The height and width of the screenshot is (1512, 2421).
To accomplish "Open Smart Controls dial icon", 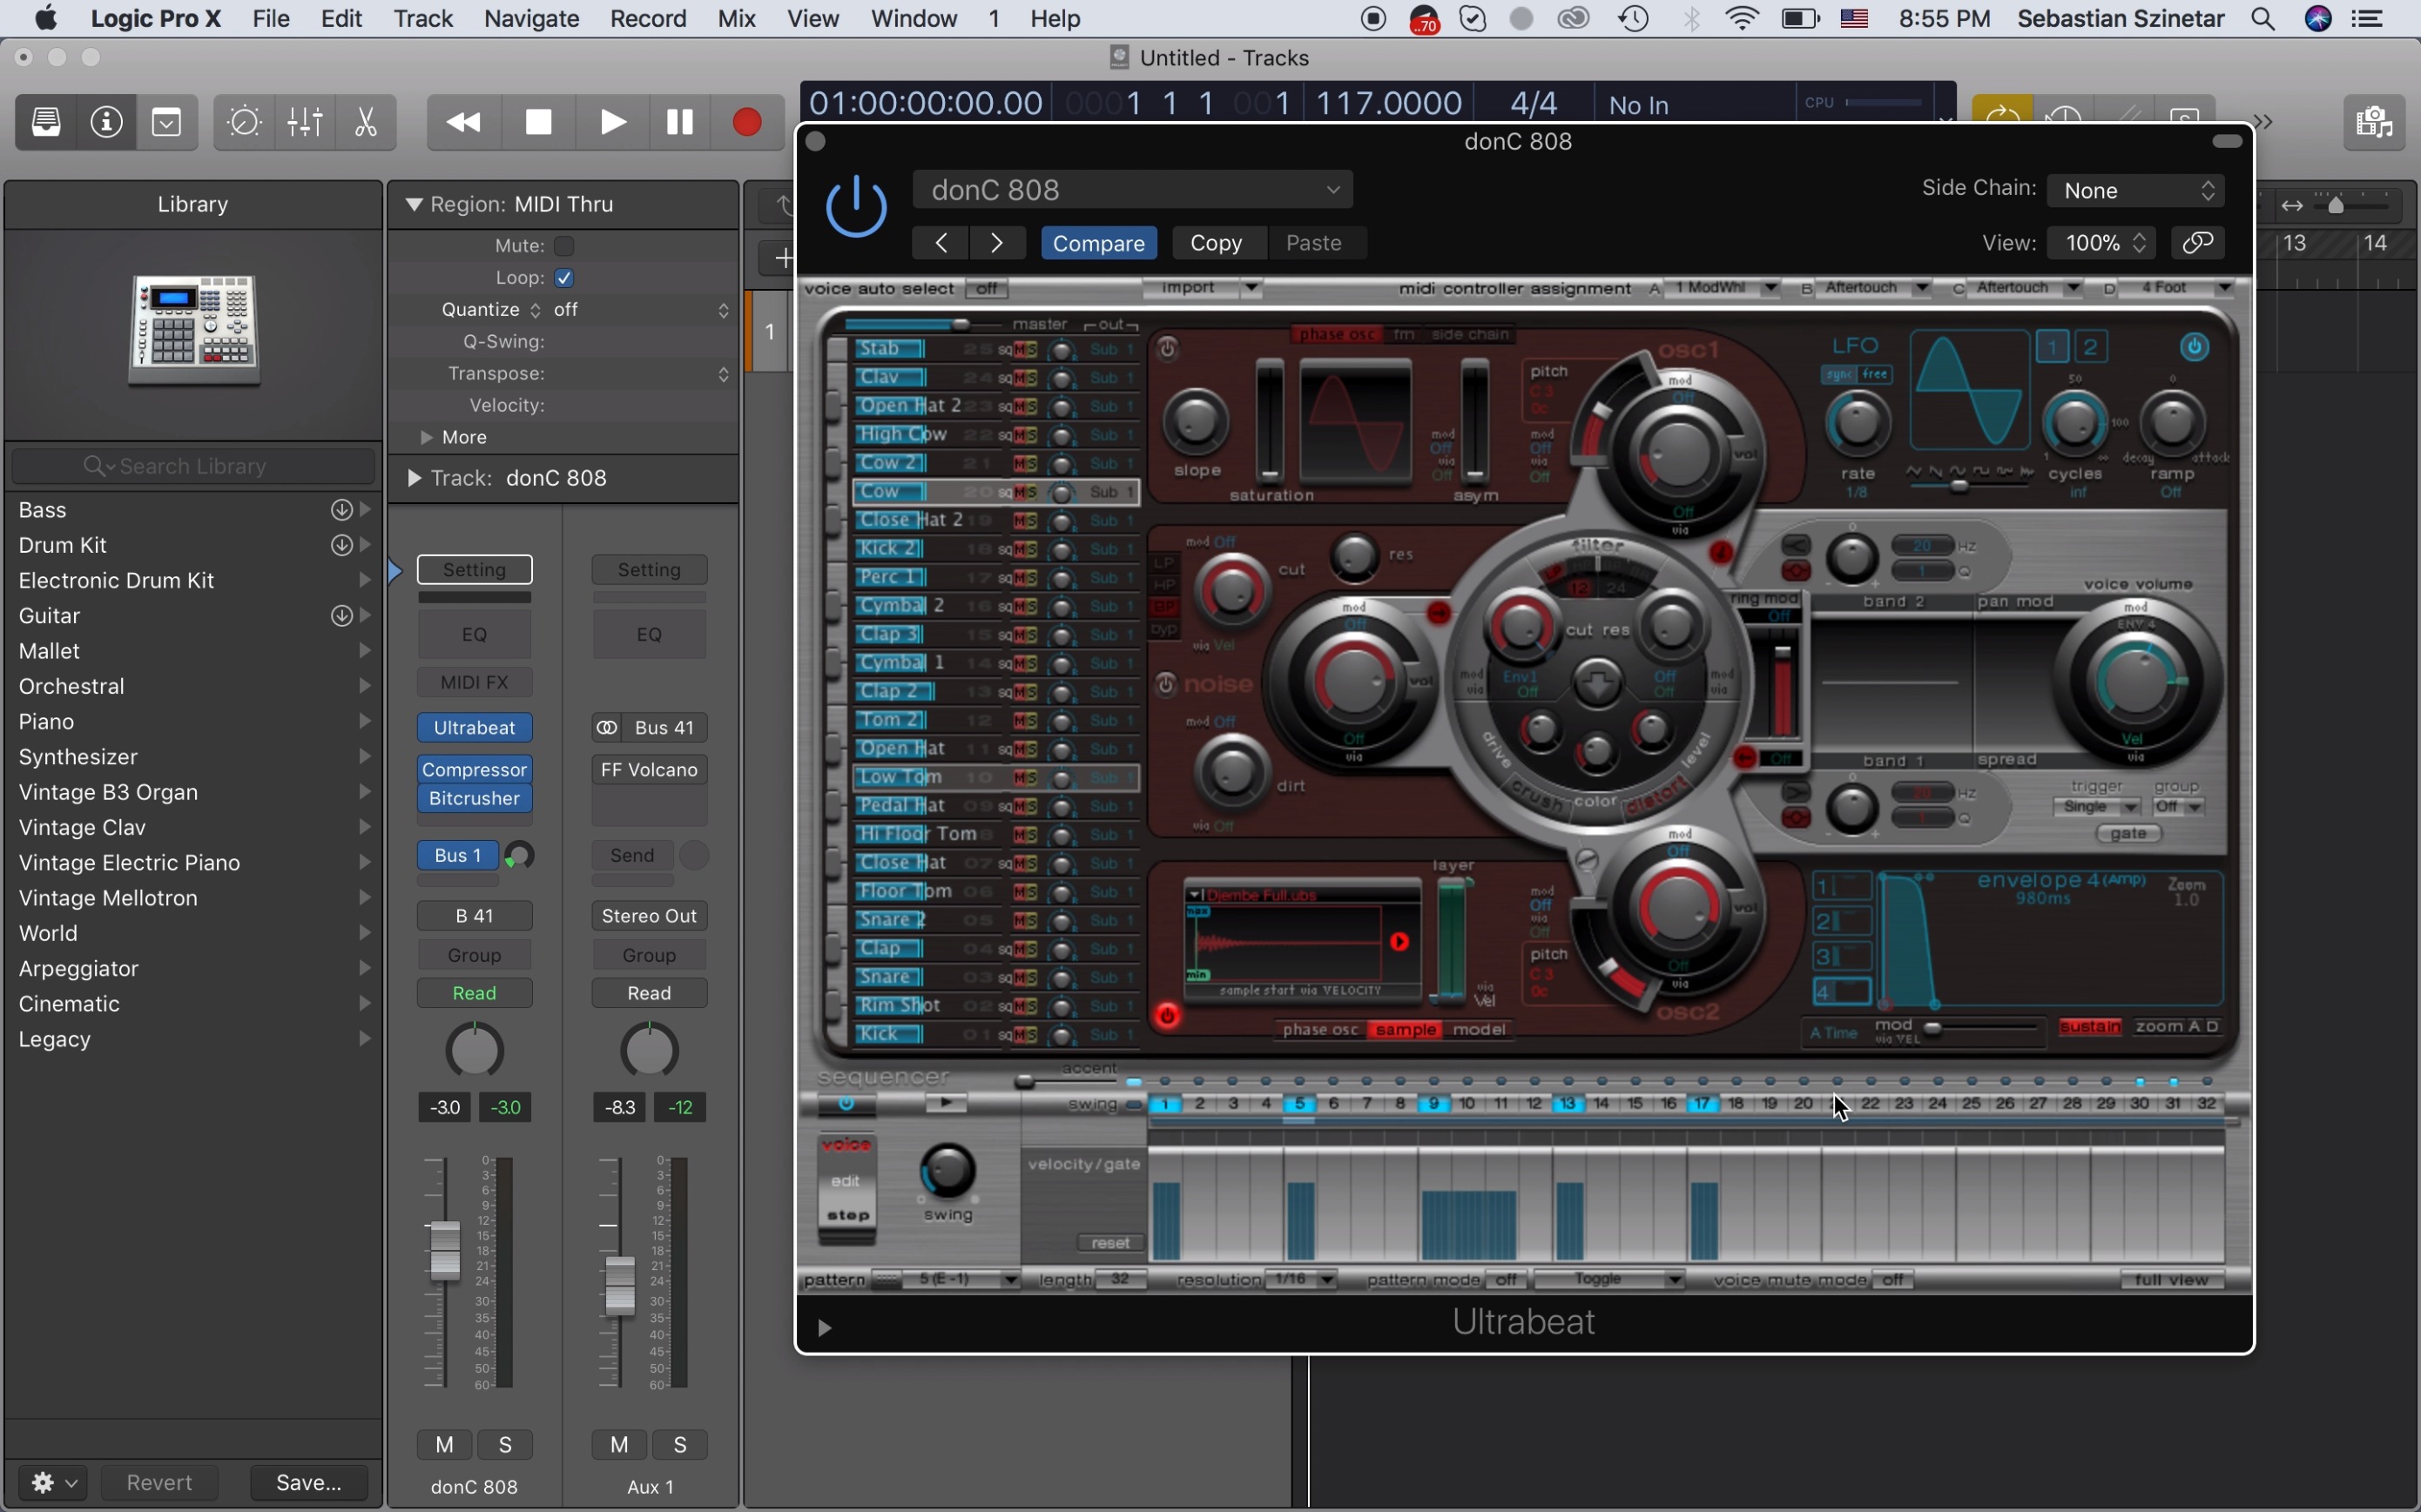I will (x=244, y=122).
